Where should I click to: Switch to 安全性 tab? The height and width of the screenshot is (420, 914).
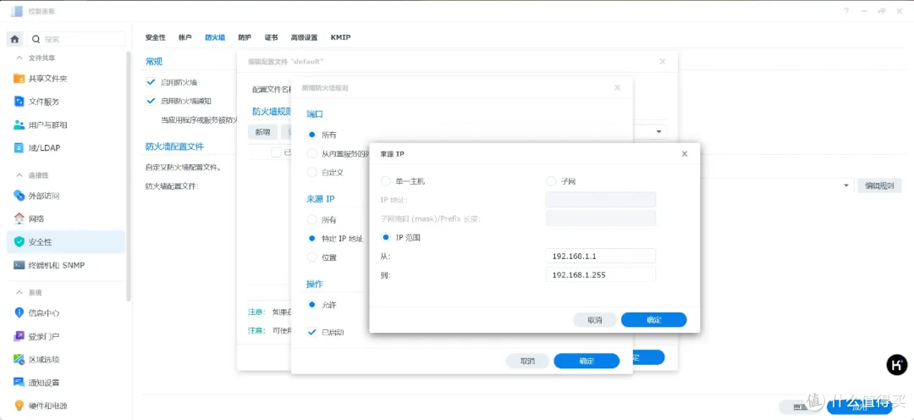pos(156,37)
